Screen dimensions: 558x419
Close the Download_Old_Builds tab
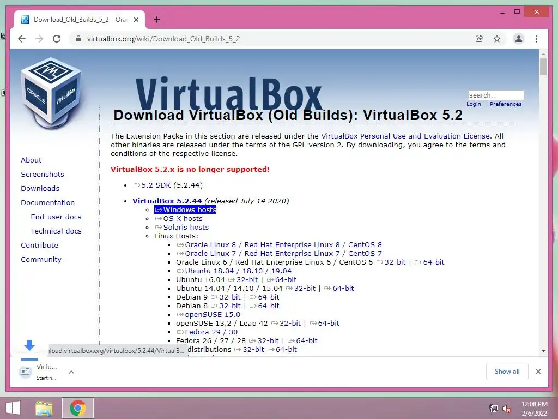(x=136, y=20)
